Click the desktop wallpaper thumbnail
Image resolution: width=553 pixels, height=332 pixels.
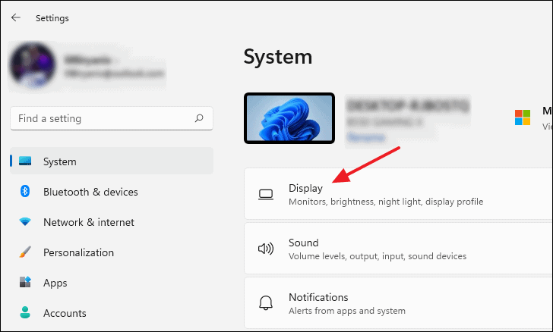pyautogui.click(x=289, y=118)
